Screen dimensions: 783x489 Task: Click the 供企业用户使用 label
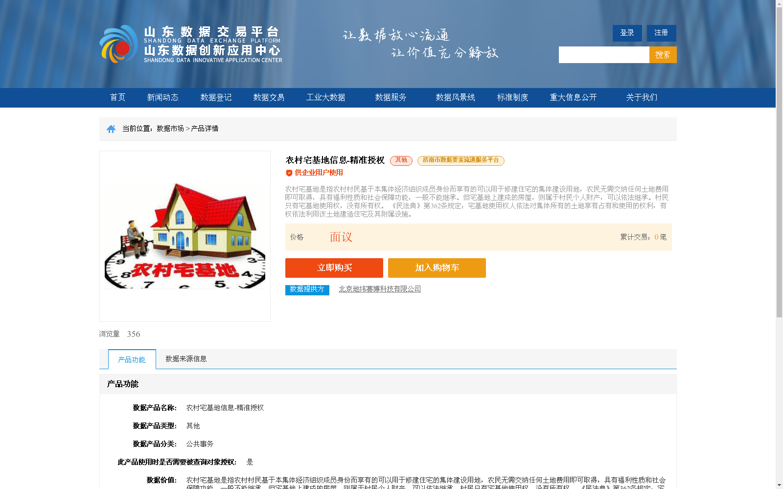point(319,173)
